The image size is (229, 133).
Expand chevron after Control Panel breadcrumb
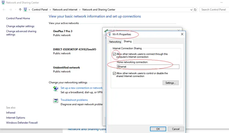pyautogui.click(x=50, y=10)
